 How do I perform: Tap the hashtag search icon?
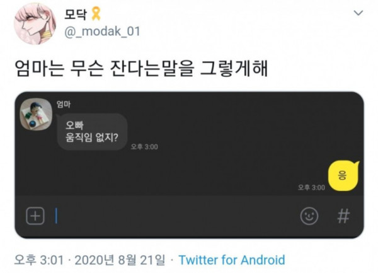click(x=343, y=216)
